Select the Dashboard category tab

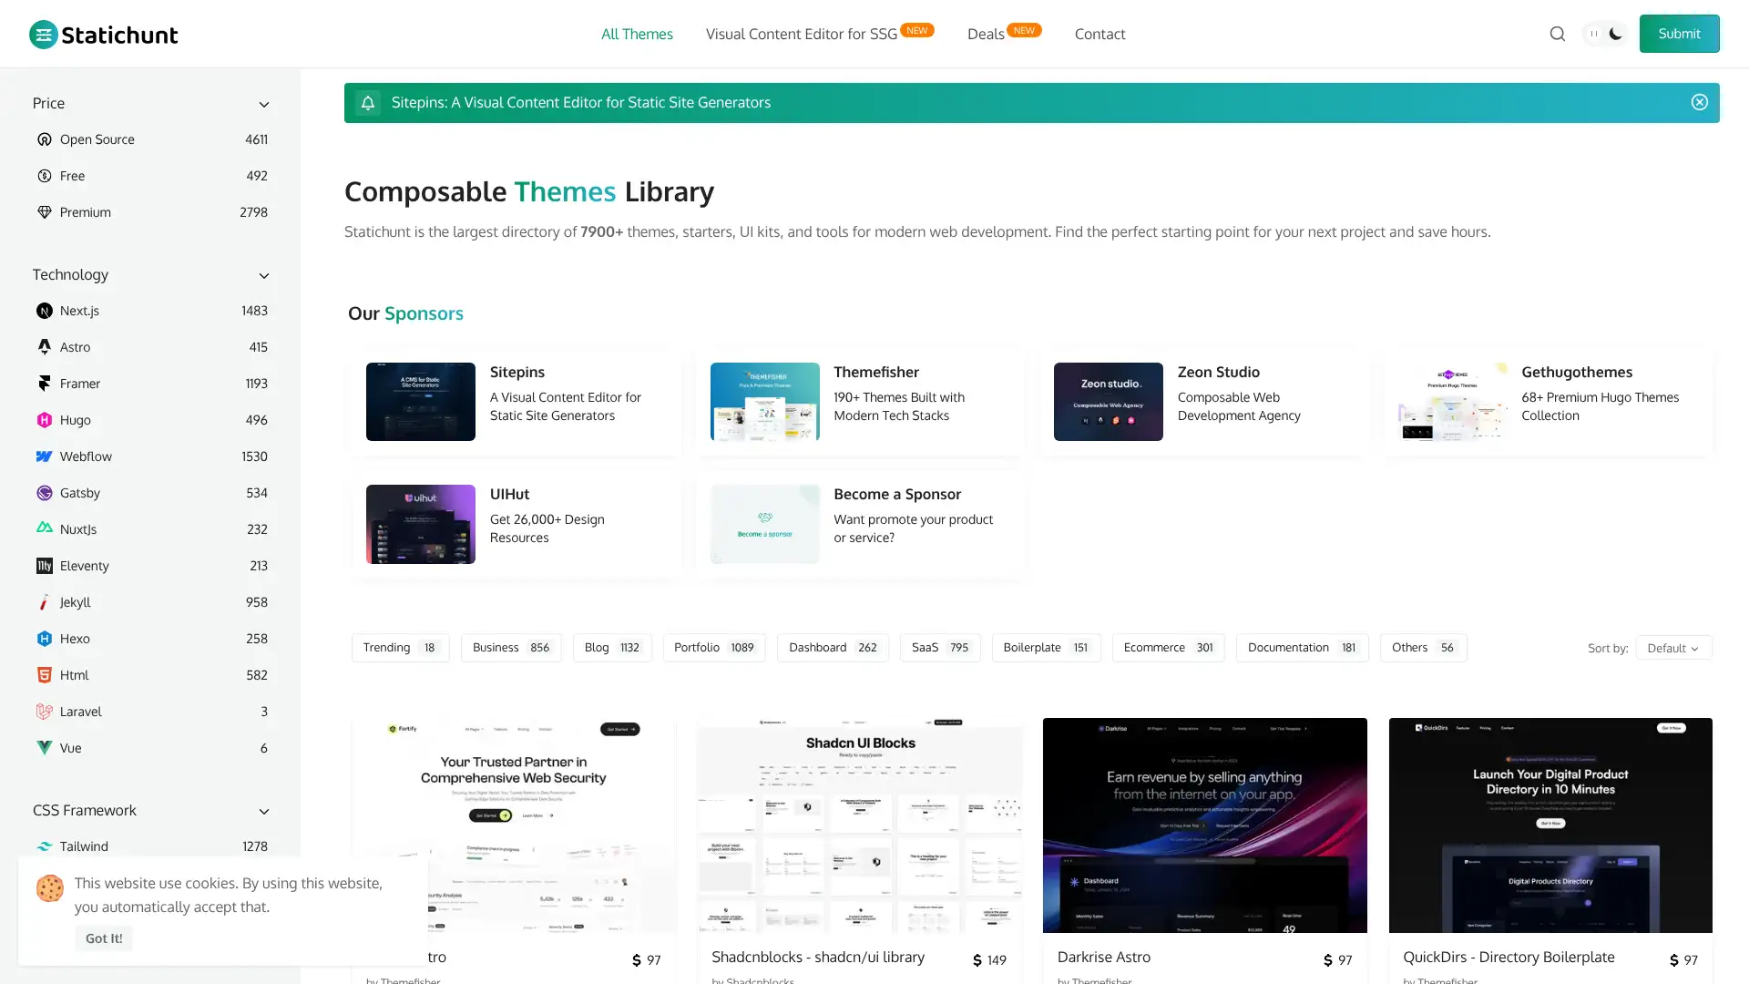(x=833, y=648)
